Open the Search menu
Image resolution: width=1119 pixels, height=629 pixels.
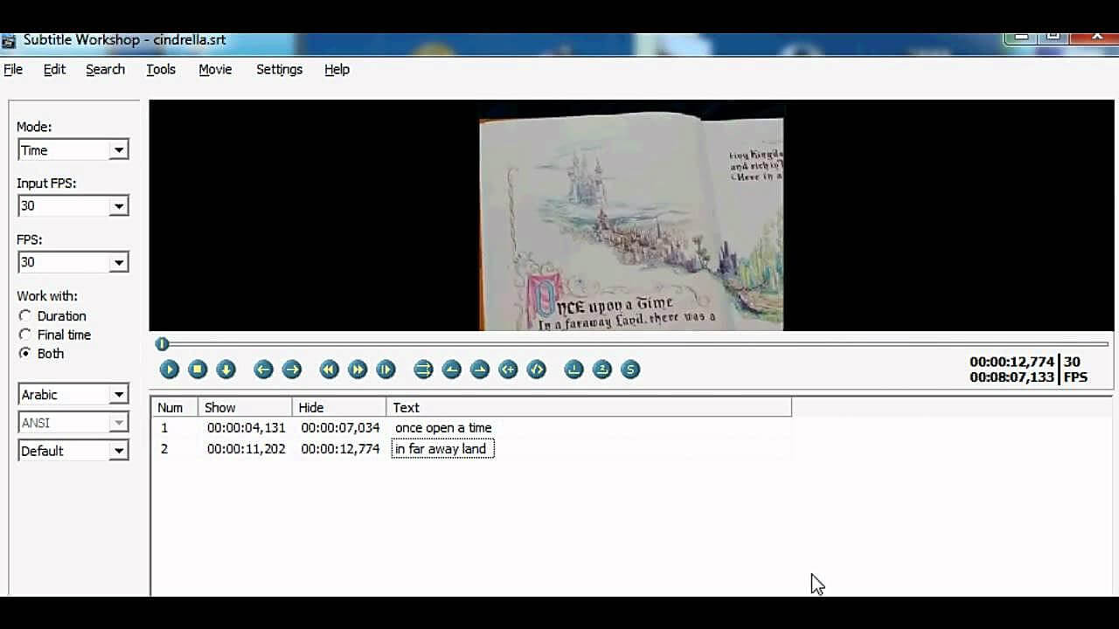click(105, 69)
